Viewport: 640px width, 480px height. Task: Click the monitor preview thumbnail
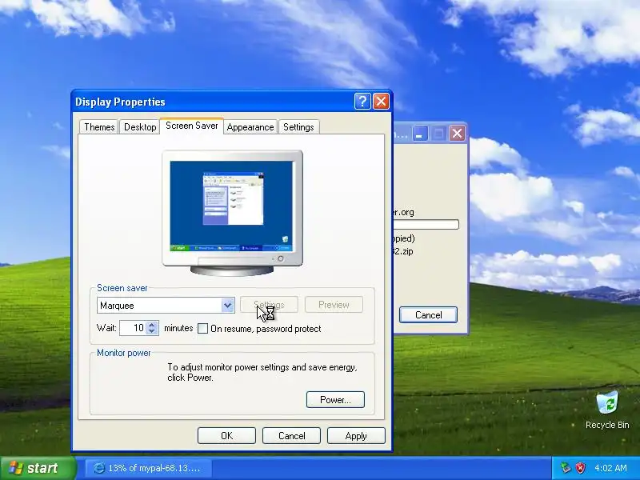point(232,212)
